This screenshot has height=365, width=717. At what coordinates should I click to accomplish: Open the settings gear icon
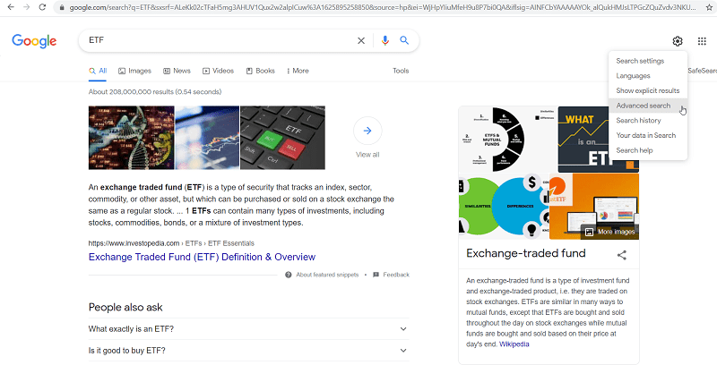point(678,41)
